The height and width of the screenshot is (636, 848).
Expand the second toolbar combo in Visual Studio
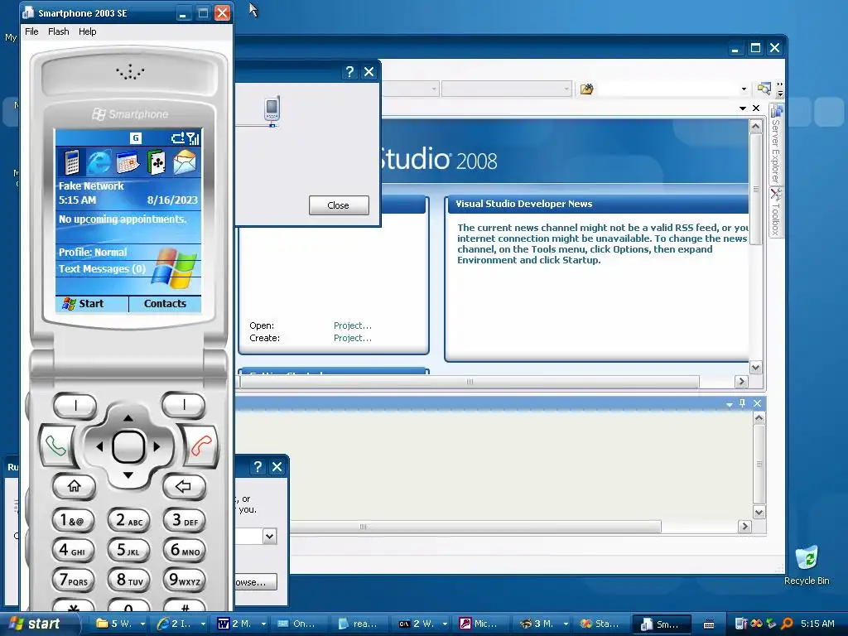pos(566,89)
